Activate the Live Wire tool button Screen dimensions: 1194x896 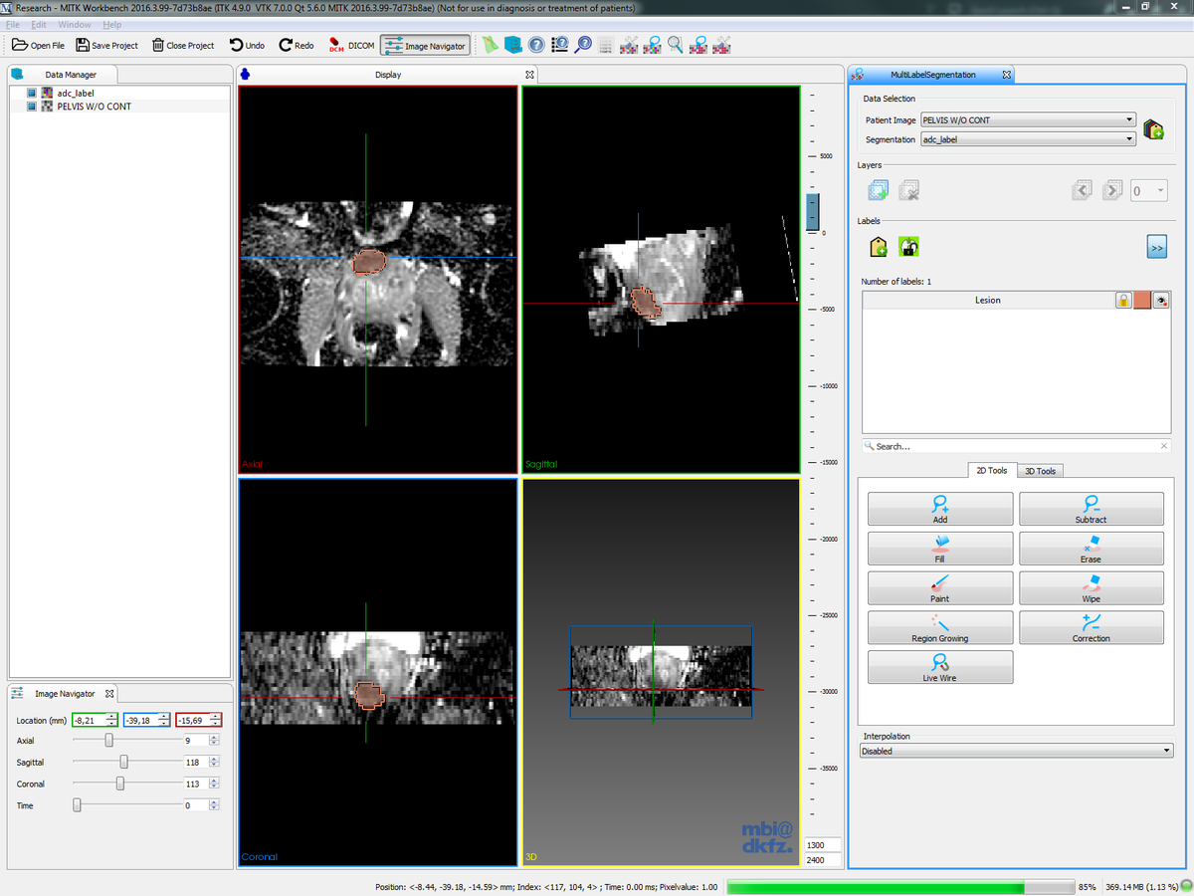pos(939,667)
